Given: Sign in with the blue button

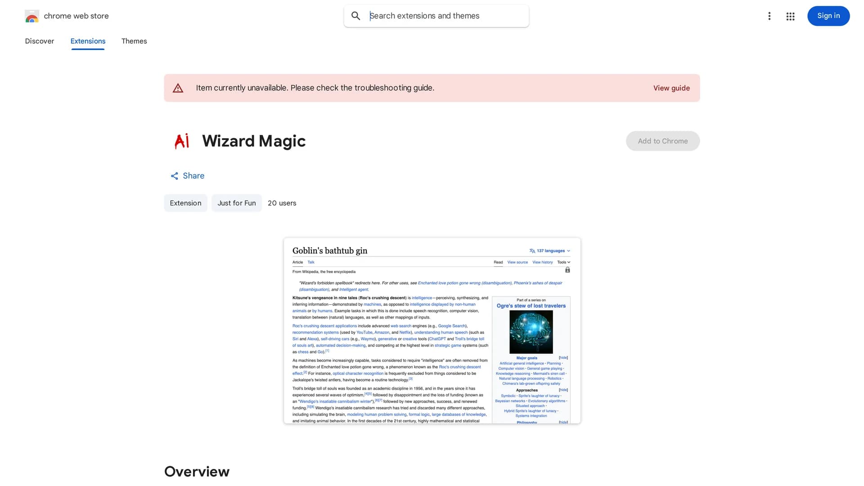Looking at the screenshot, I should pyautogui.click(x=828, y=16).
